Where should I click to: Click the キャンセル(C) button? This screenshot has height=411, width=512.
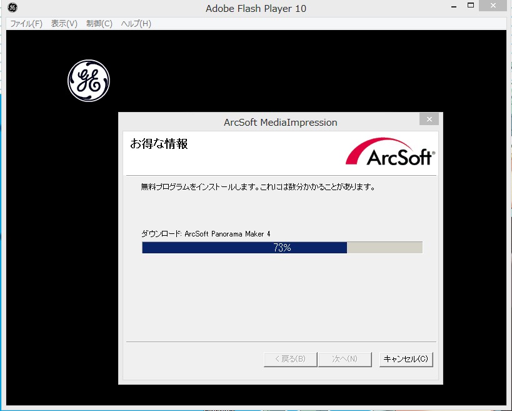tap(406, 359)
